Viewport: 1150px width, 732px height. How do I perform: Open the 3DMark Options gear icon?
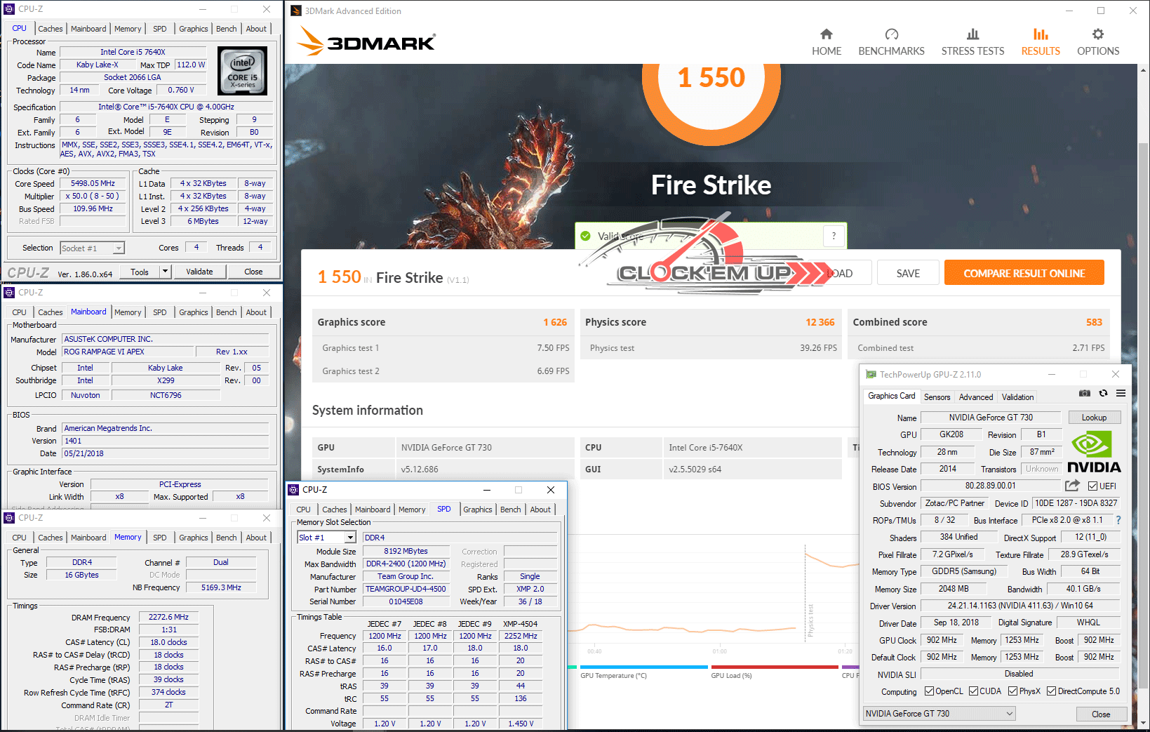(x=1098, y=34)
